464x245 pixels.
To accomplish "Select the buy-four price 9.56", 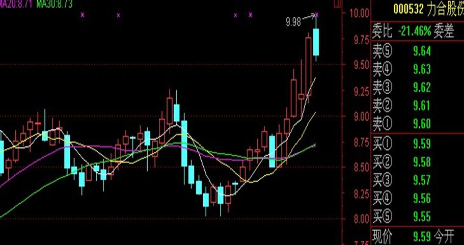I will (422, 198).
